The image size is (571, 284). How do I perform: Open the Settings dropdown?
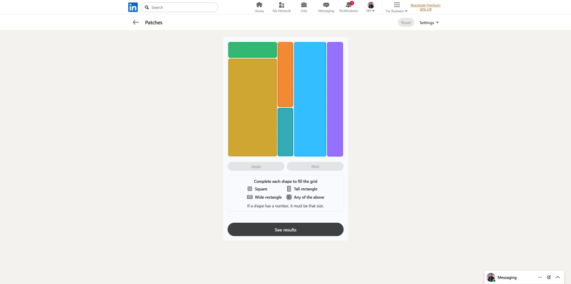point(429,22)
